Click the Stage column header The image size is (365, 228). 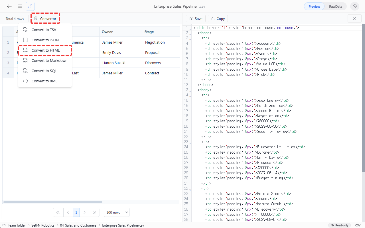tap(161, 32)
